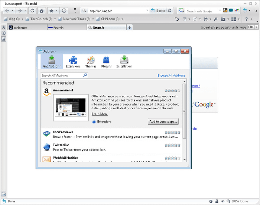
Task: Open the sidebar Favorites star icon
Action: [3, 27]
